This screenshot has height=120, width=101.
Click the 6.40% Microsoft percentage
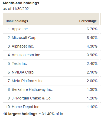(x=92, y=38)
